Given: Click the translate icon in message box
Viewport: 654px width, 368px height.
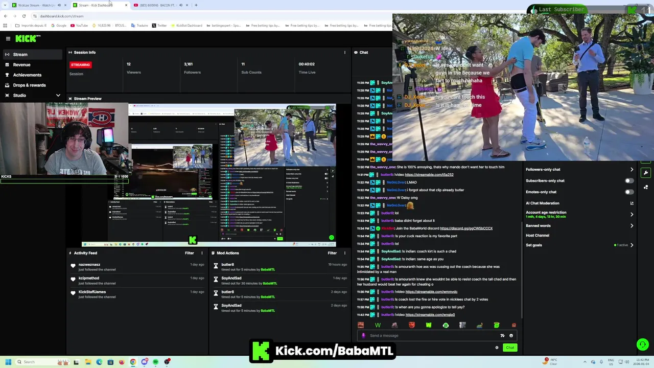Looking at the screenshot, I should tap(502, 336).
